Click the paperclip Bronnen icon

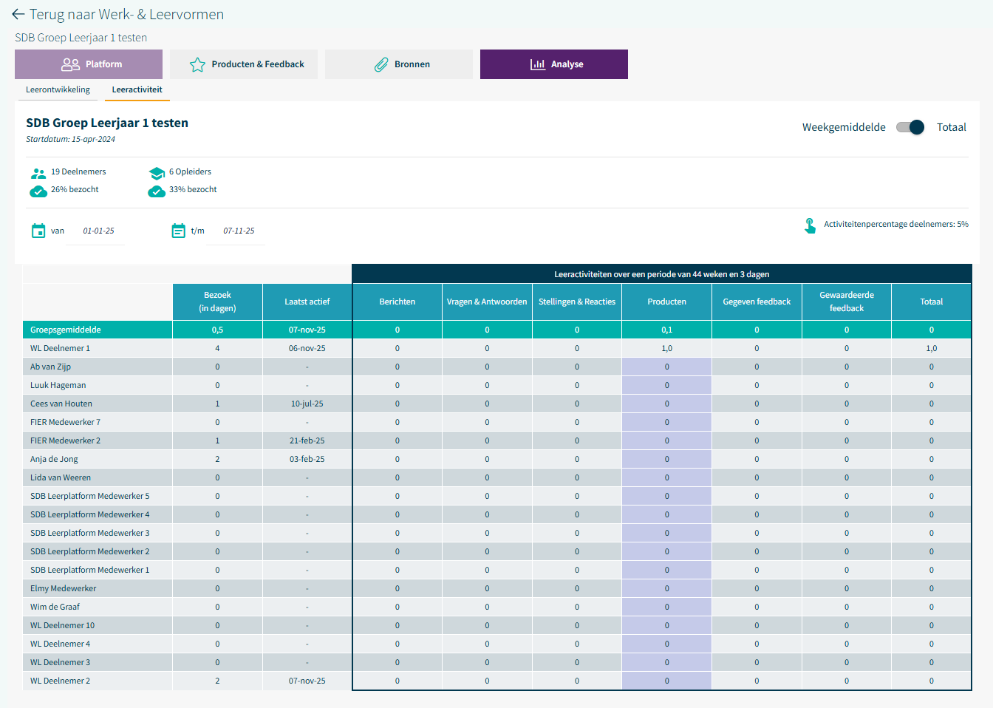pyautogui.click(x=381, y=65)
